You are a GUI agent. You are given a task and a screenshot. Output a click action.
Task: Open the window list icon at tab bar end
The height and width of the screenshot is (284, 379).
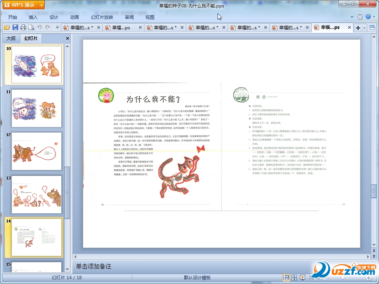click(372, 28)
